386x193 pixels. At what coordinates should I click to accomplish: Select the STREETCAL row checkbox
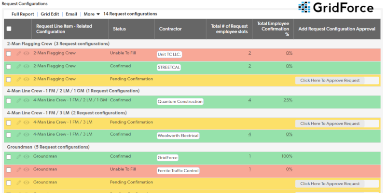[x=9, y=67]
